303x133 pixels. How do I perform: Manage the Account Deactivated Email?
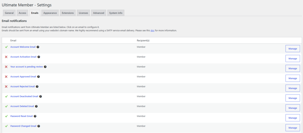[293, 98]
